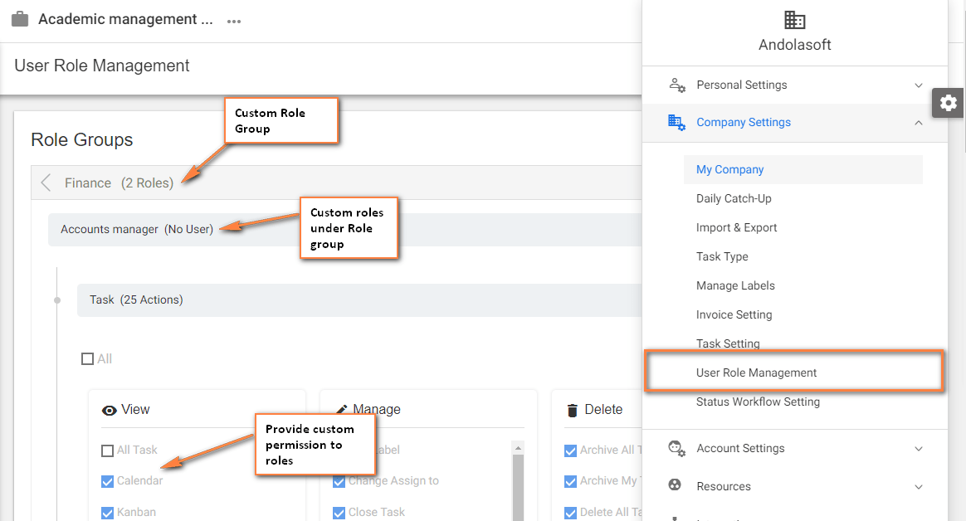Uncheck the Kanban permission

[x=107, y=513]
